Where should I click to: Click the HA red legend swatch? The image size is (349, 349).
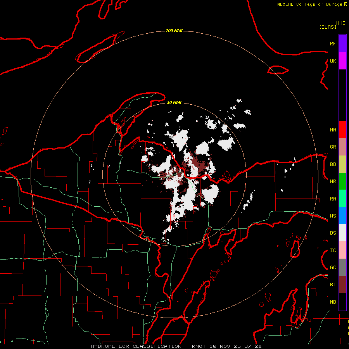[342, 130]
